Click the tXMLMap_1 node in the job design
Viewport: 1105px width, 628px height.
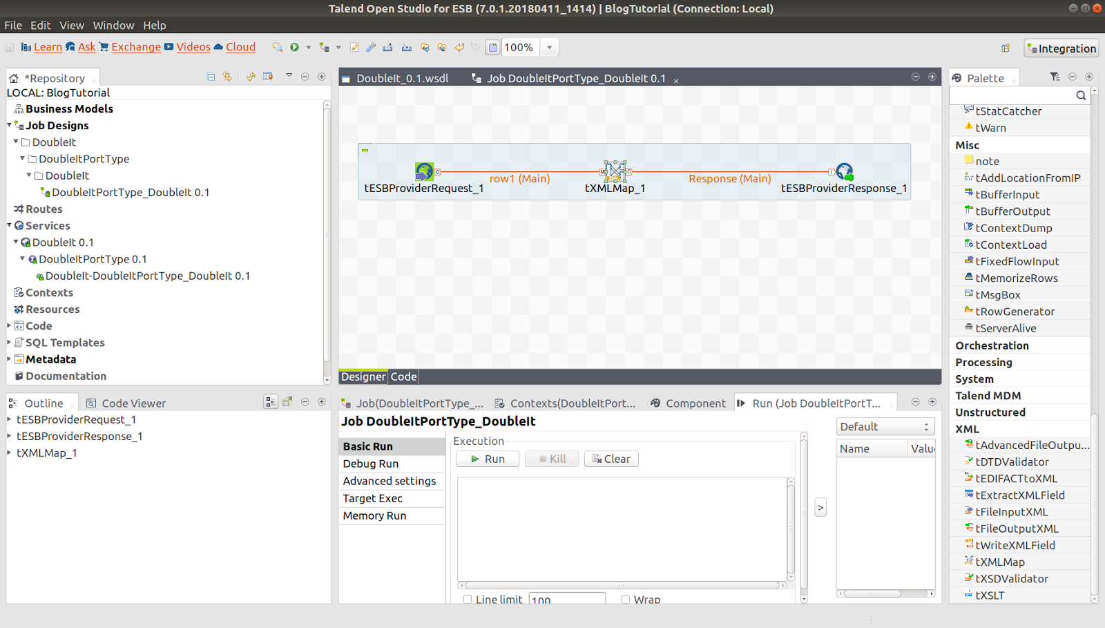pyautogui.click(x=615, y=171)
